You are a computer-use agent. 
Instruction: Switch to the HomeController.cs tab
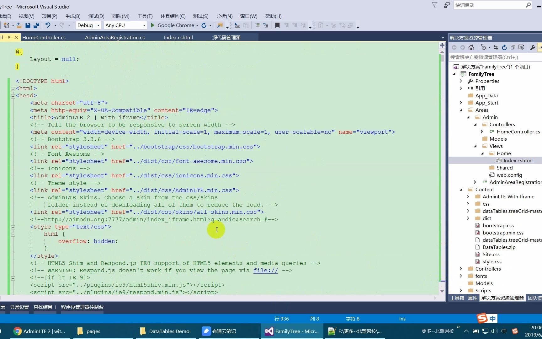point(44,37)
